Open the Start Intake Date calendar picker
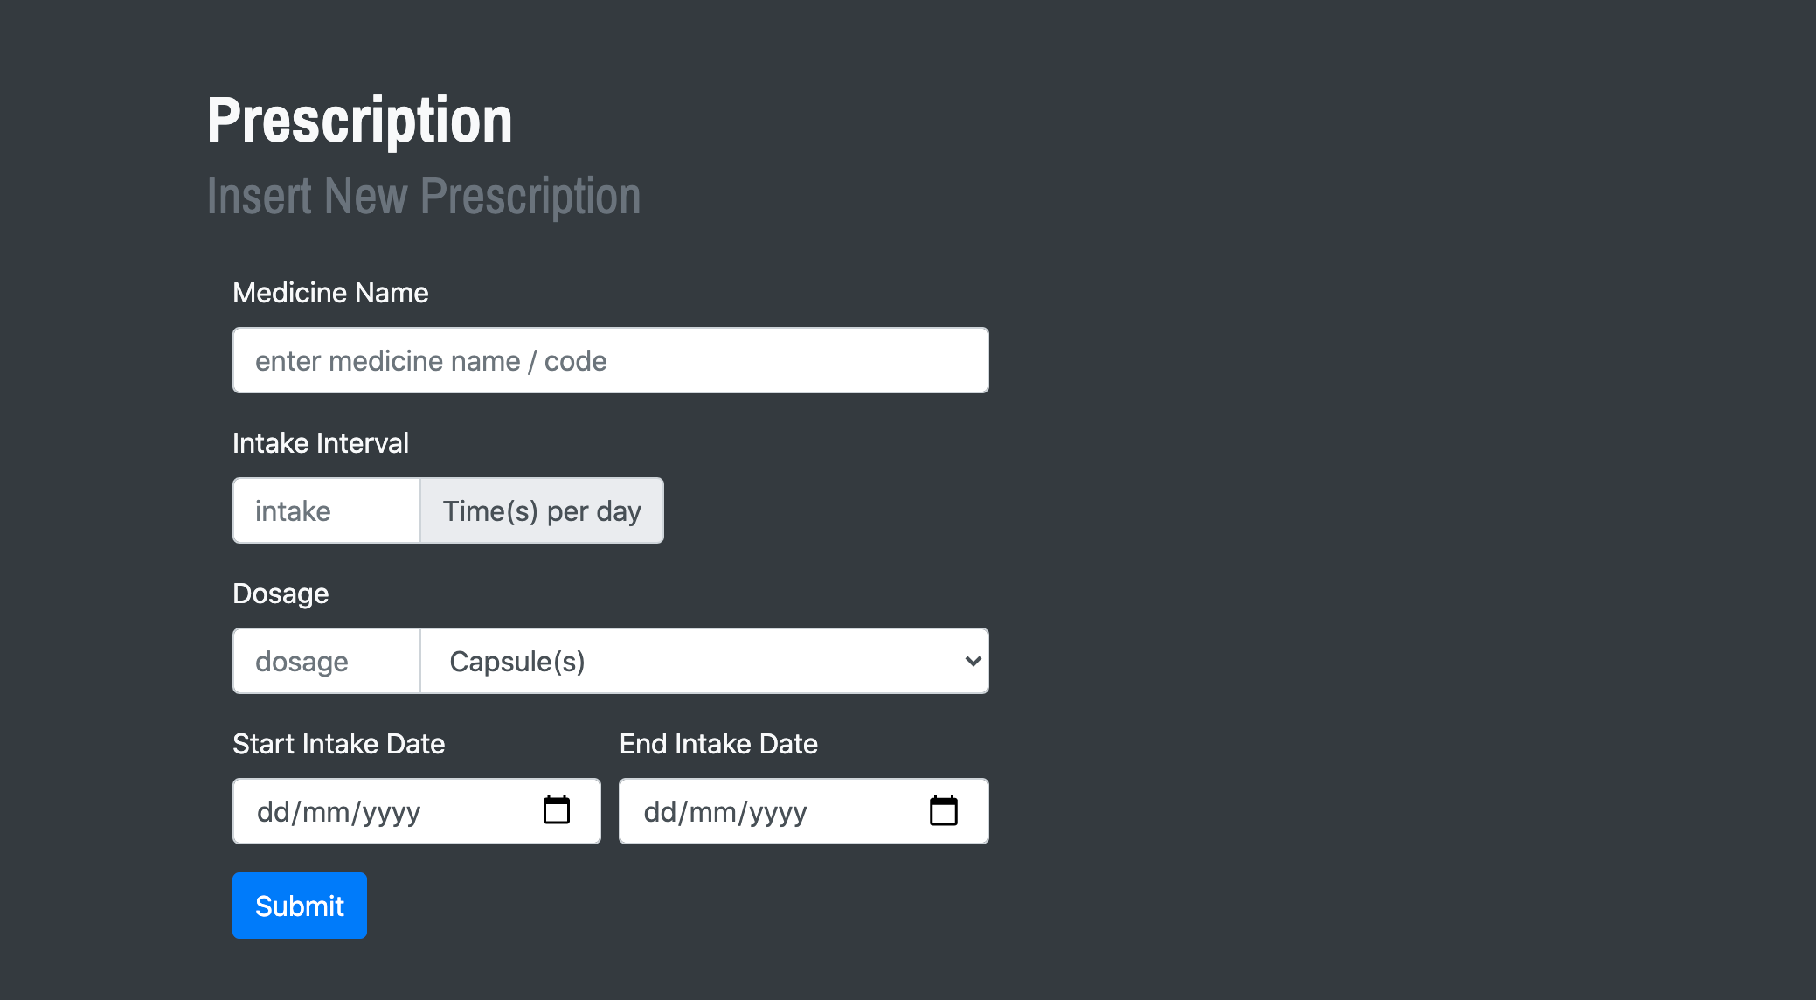 [557, 810]
